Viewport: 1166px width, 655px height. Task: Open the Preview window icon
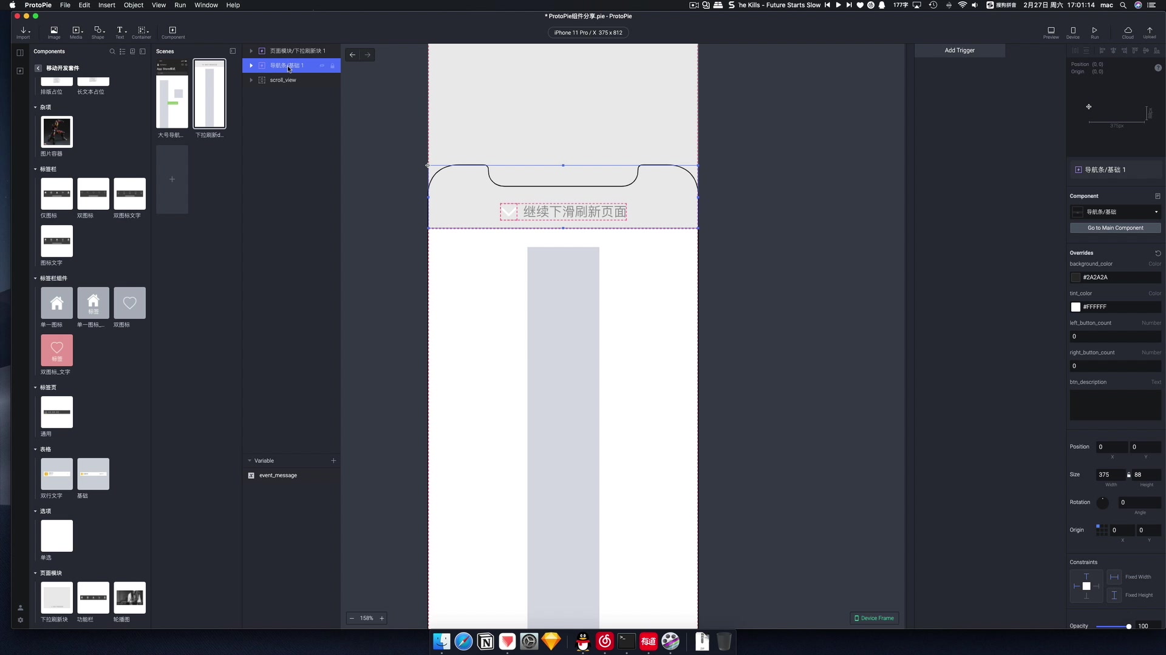pos(1051,32)
